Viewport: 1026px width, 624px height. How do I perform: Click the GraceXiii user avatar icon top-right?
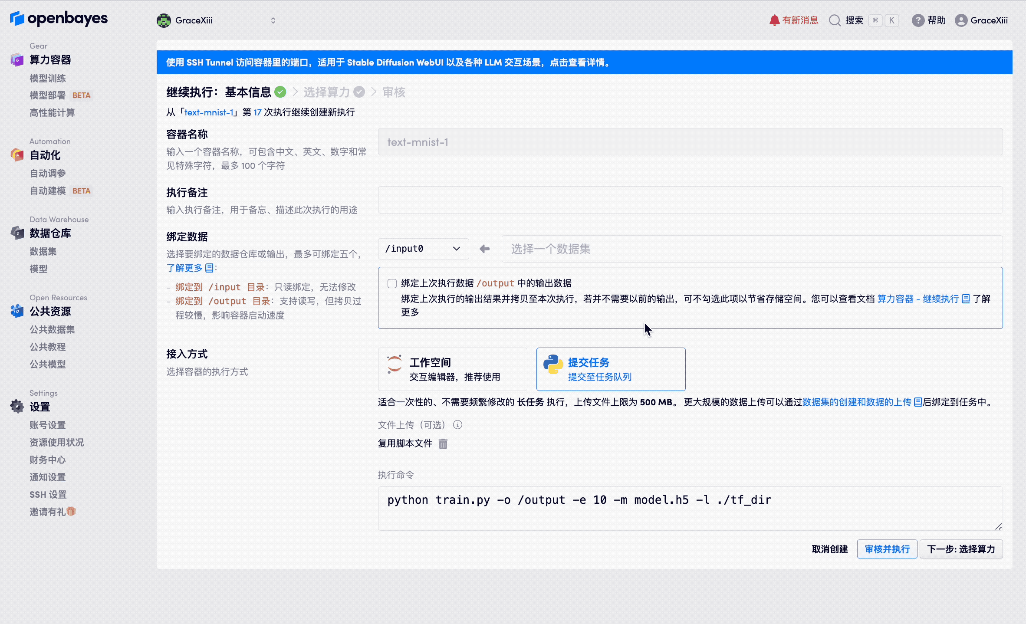[x=961, y=20]
